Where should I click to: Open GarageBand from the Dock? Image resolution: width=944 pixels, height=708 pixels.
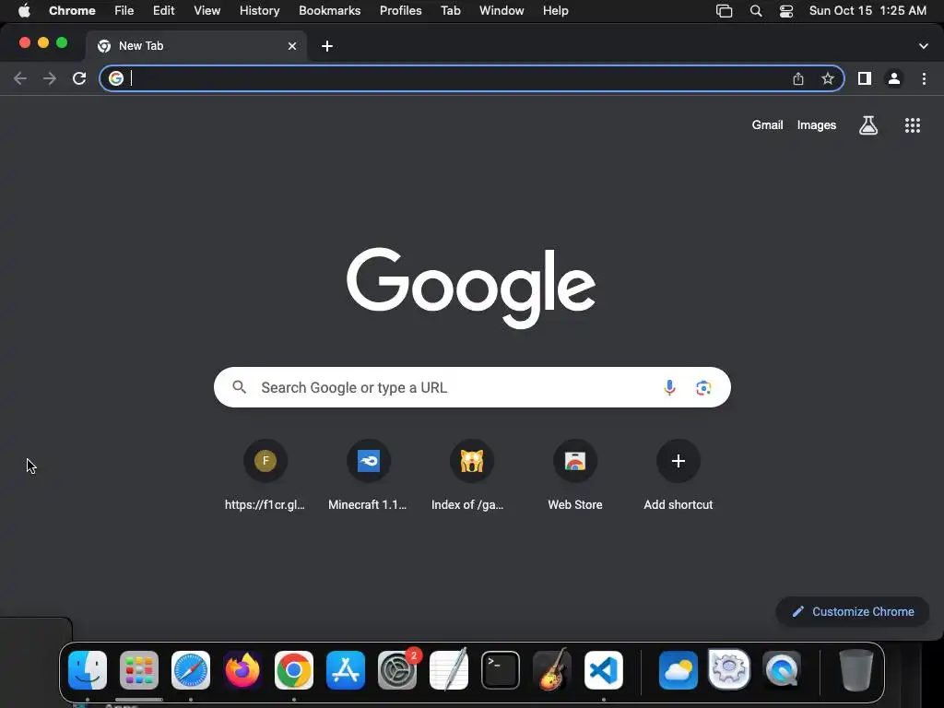point(552,670)
